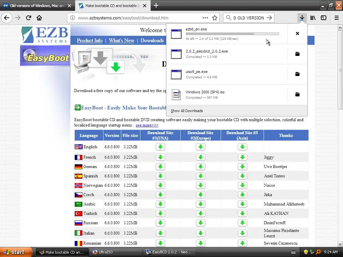Open the Windows 2000 (SP4).iso download entry

(x=227, y=94)
